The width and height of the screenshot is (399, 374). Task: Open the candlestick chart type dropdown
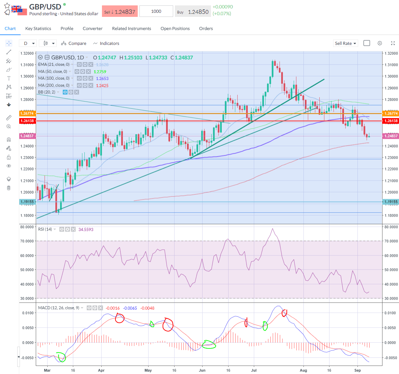tap(48, 43)
